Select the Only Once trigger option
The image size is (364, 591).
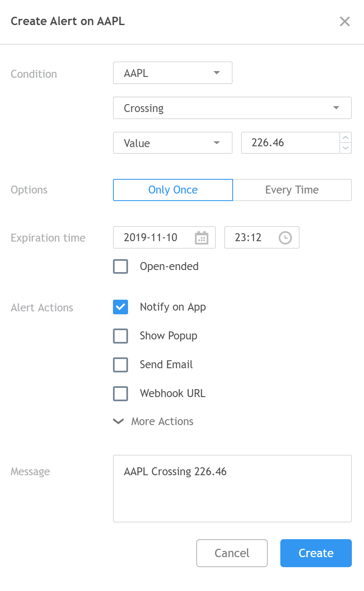coord(173,190)
